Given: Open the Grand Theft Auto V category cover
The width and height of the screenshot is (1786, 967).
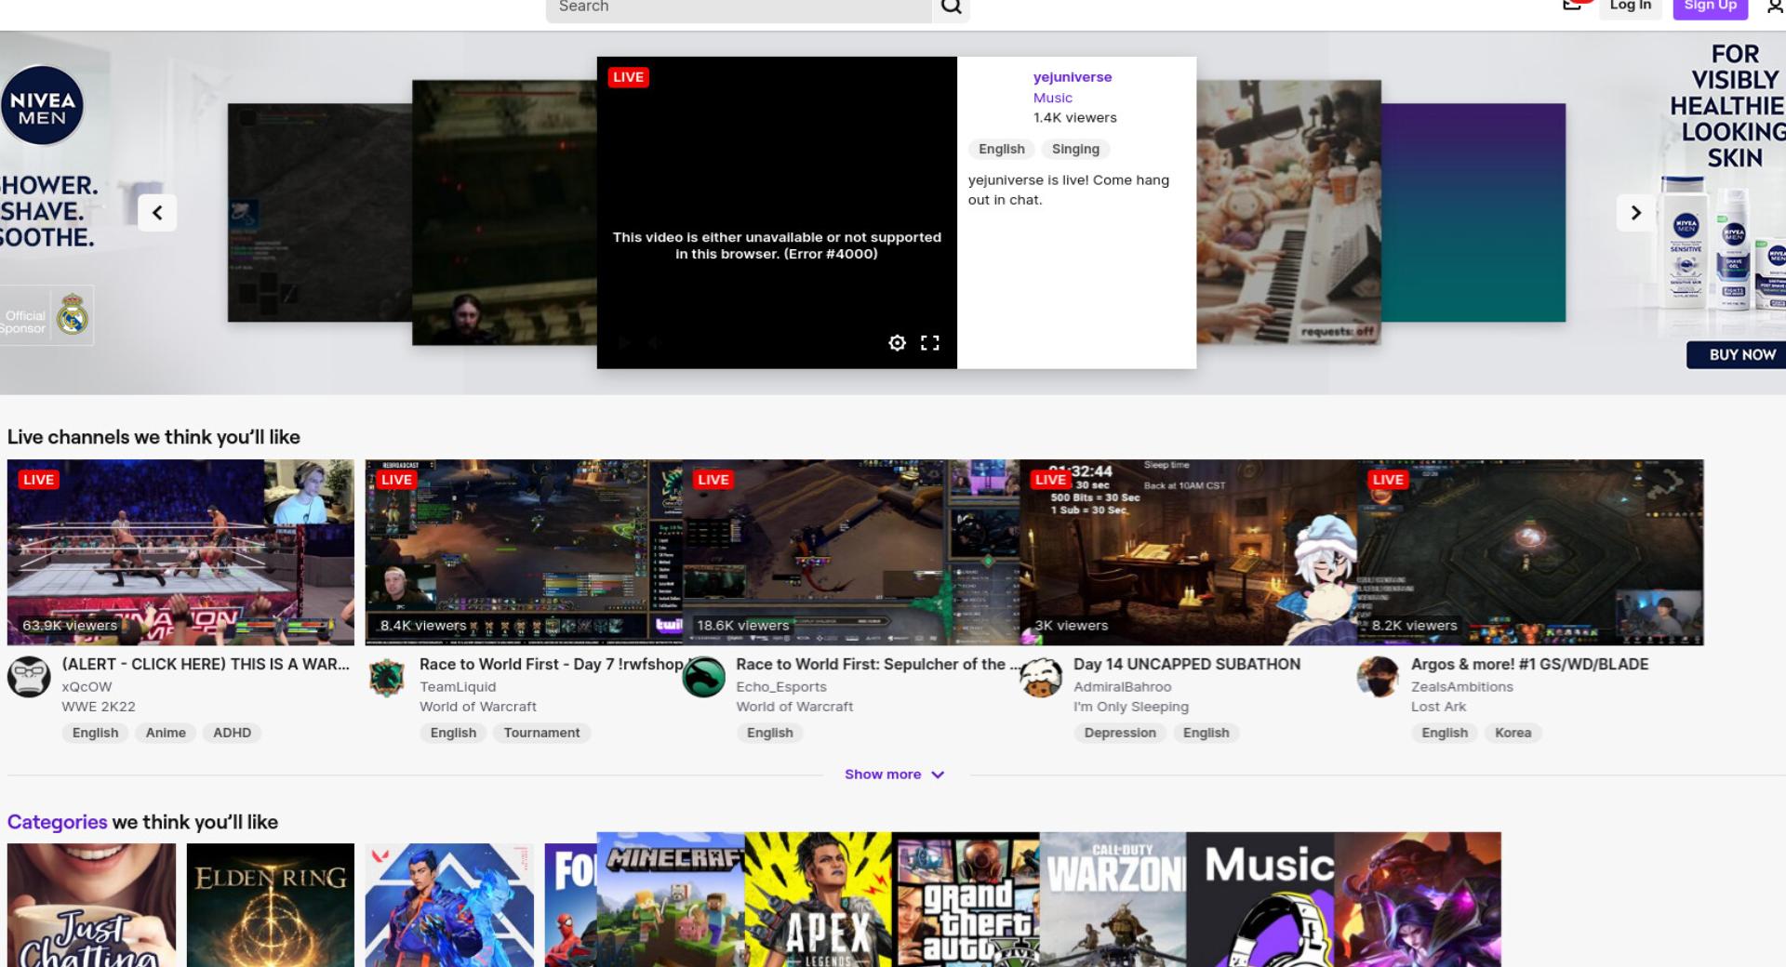Looking at the screenshot, I should click(966, 900).
